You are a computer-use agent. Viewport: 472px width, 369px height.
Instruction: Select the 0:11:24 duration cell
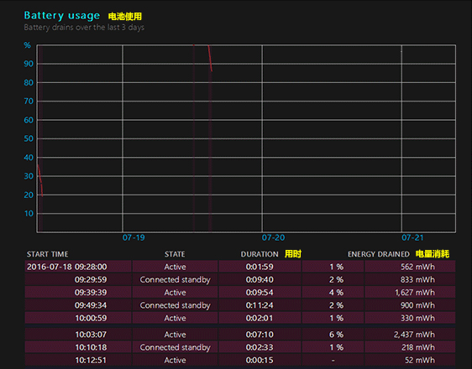(x=260, y=305)
